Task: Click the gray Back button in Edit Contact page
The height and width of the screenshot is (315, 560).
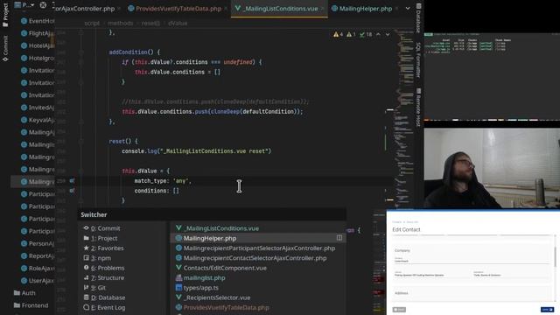Action: point(399,310)
